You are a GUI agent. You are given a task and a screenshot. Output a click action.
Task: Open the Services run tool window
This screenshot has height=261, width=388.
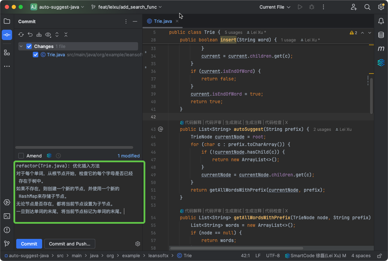pos(7,202)
